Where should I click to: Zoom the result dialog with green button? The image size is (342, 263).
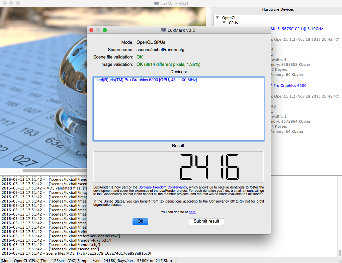(x=105, y=30)
